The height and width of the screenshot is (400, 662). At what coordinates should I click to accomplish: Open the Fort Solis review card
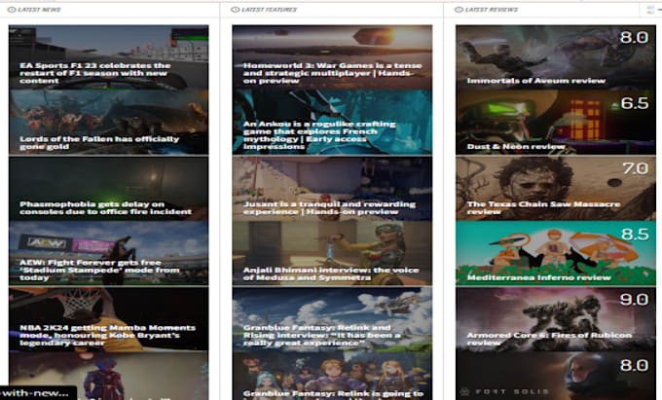(556, 376)
